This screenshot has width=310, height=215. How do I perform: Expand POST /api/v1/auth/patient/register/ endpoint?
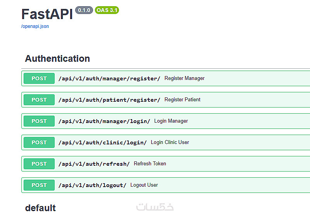click(166, 100)
